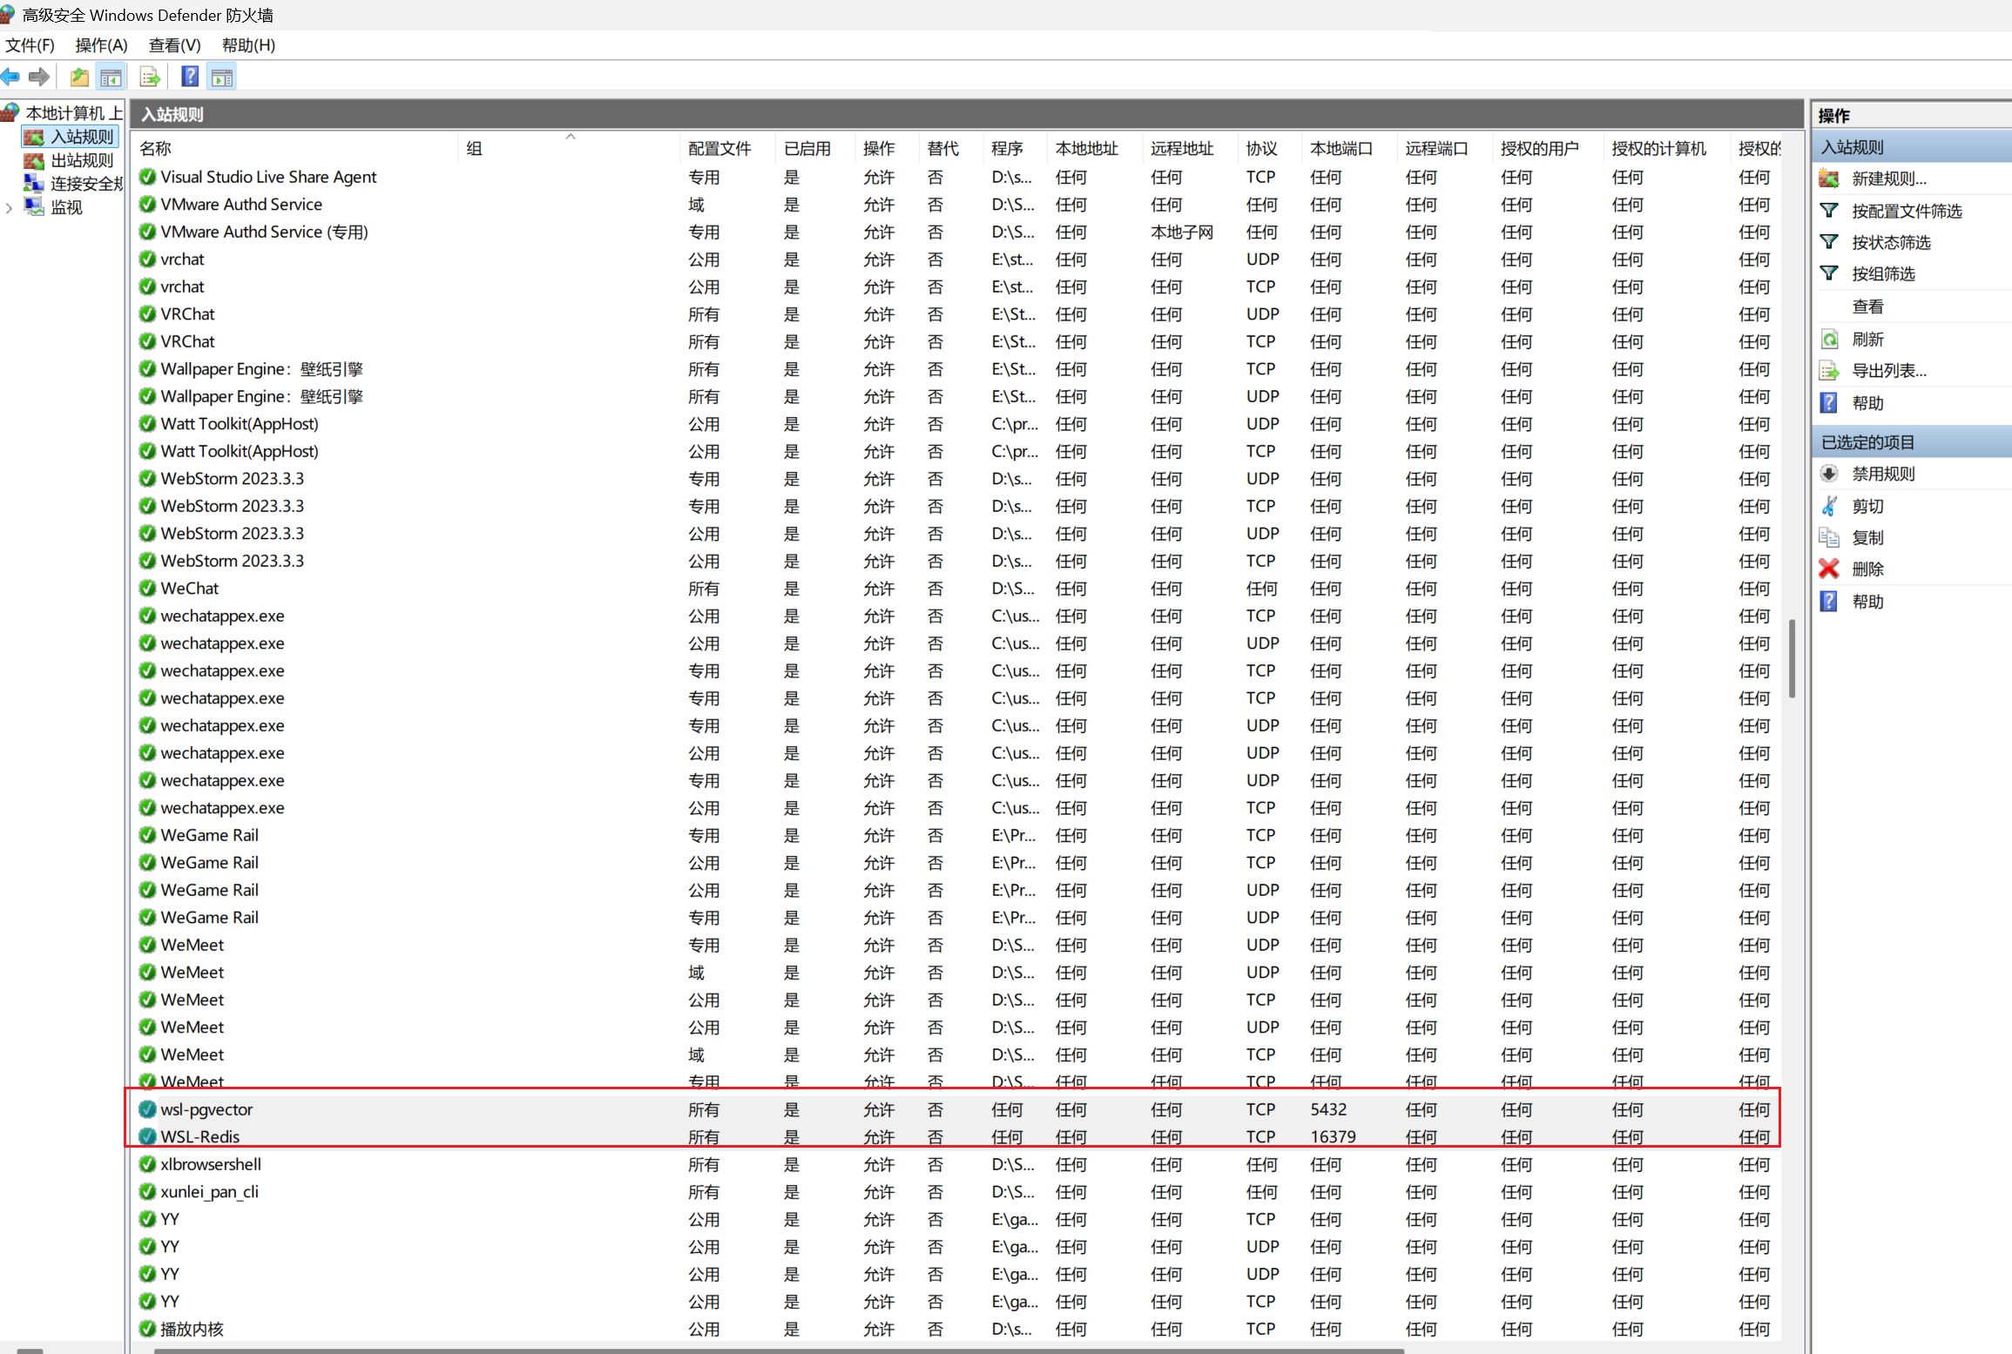The width and height of the screenshot is (2012, 1354).
Task: Click the 刷新 refresh icon
Action: [1829, 339]
